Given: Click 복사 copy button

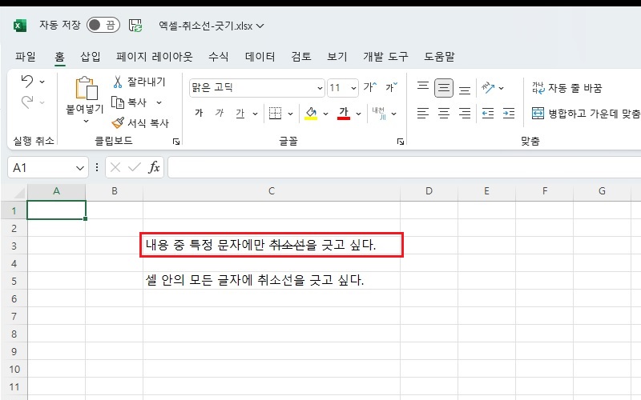Looking at the screenshot, I should [129, 102].
